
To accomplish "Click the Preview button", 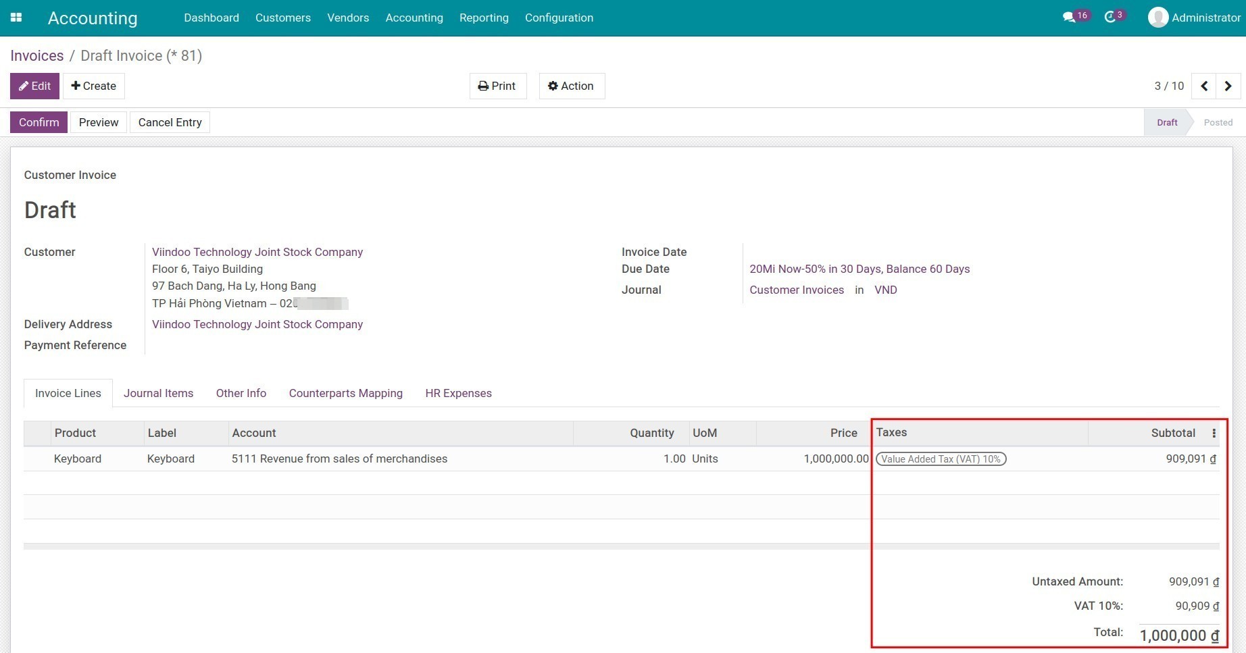I will pyautogui.click(x=98, y=122).
